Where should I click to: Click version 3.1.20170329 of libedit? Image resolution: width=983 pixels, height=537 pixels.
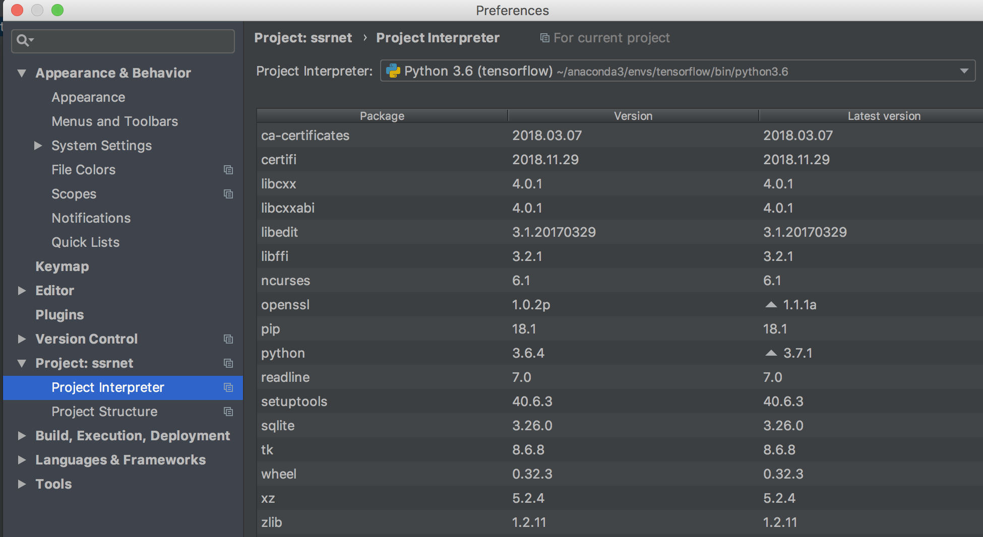[x=554, y=232]
